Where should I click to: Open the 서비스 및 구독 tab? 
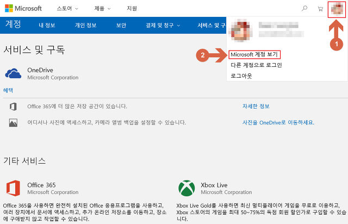point(212,26)
